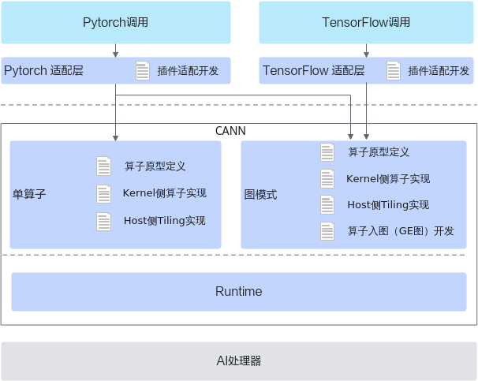Click Kernel侧算子实现 text in 单算子 block
This screenshot has height=381, width=478.
[x=165, y=193]
